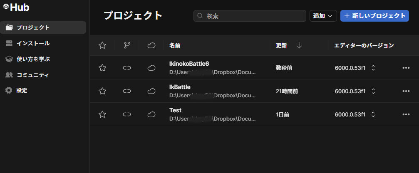Star the IkinokoBattle6 project as favorite

[x=102, y=68]
